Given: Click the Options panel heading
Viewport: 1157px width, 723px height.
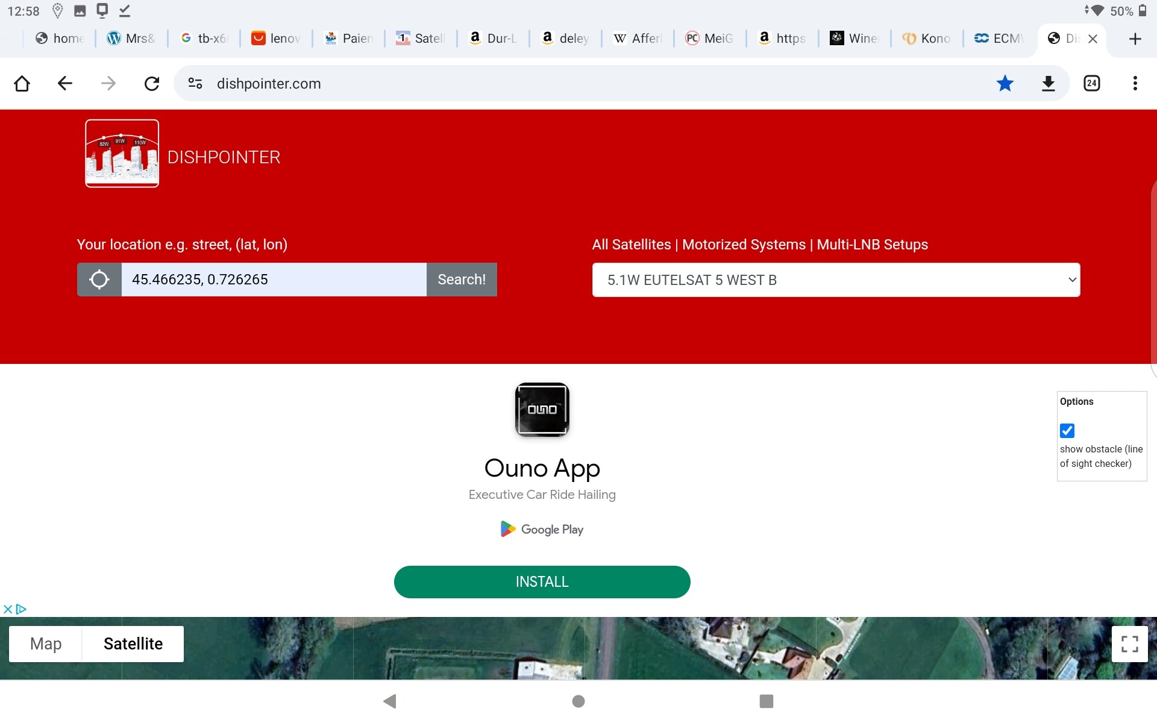Looking at the screenshot, I should pyautogui.click(x=1076, y=402).
